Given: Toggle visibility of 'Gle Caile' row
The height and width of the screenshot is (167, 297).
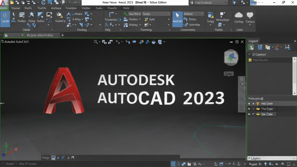Looking at the screenshot, I should 249,114.
